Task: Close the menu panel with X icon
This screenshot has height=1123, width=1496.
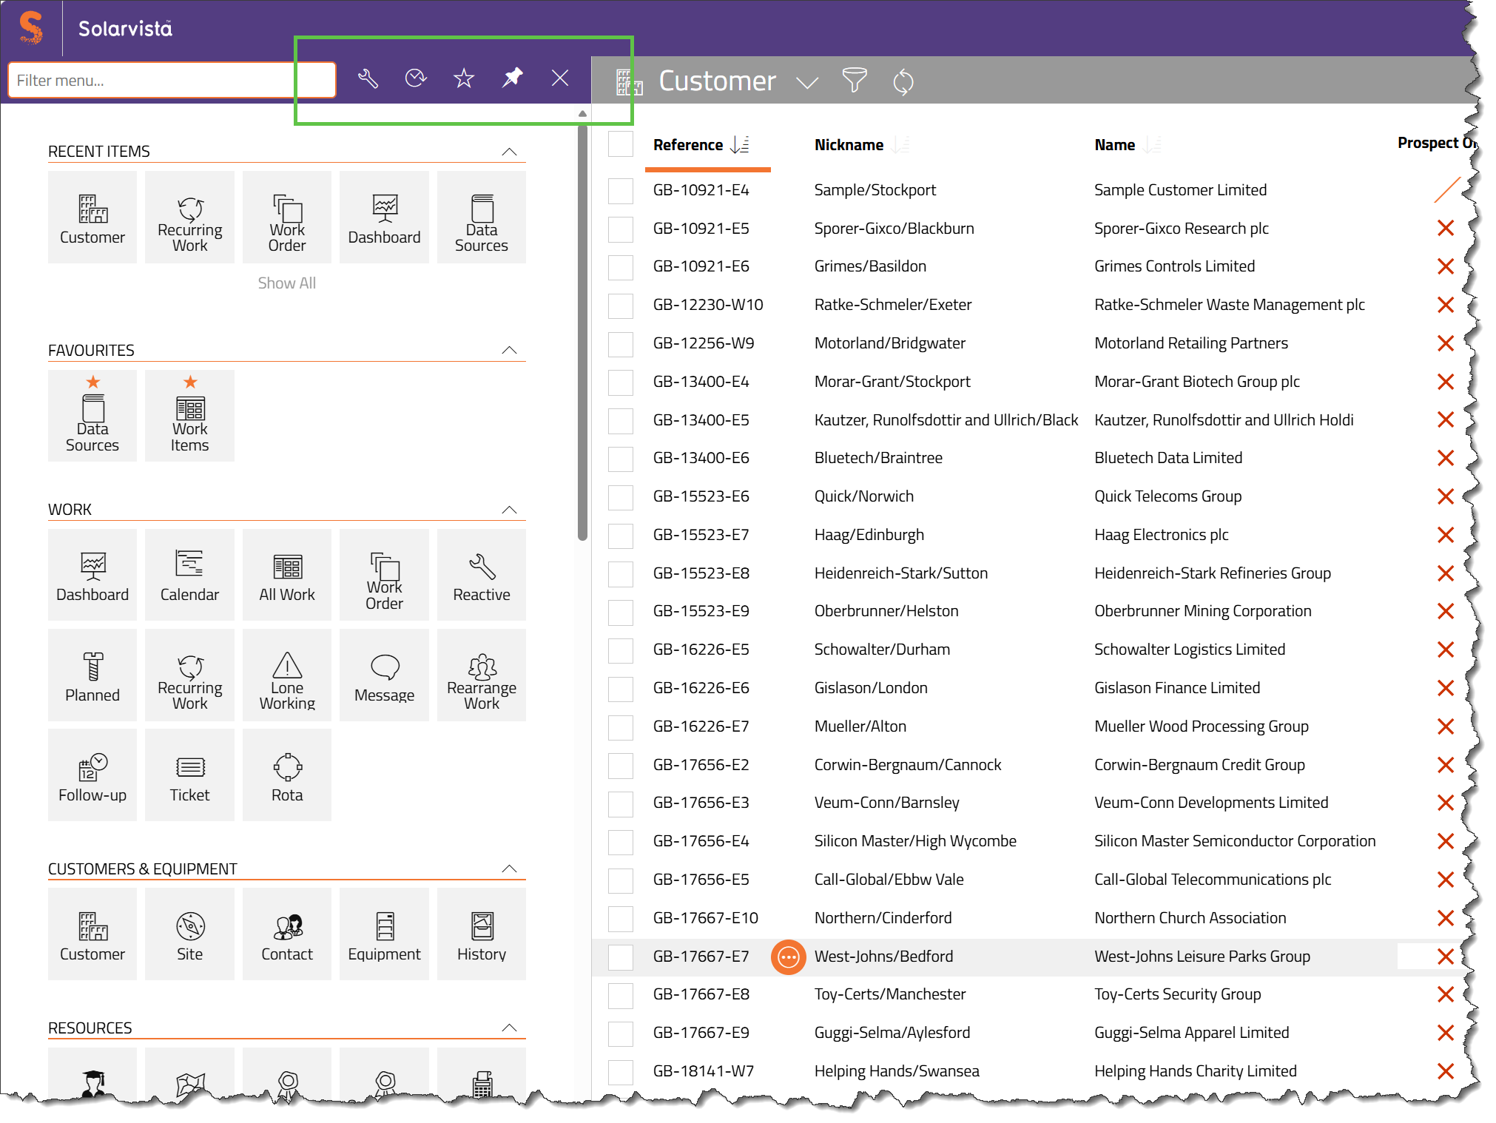Action: pos(560,78)
